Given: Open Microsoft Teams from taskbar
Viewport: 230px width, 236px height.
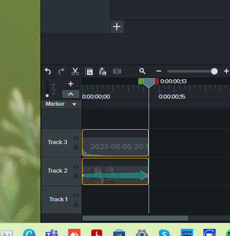Looking at the screenshot, I should pos(52,232).
